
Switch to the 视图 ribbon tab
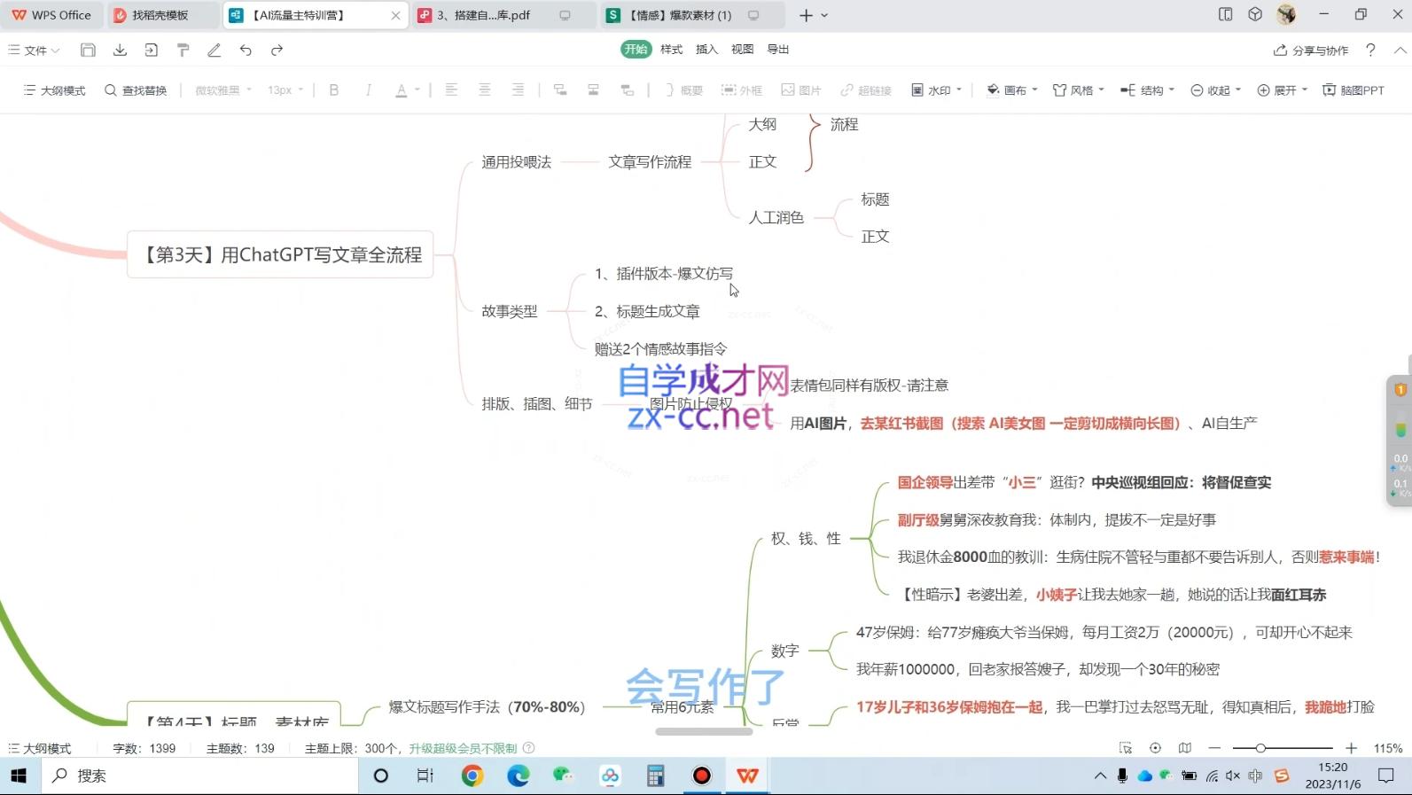pyautogui.click(x=742, y=50)
